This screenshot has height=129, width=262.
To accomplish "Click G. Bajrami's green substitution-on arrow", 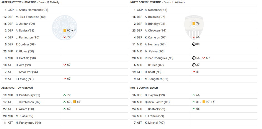I will (194, 95).
